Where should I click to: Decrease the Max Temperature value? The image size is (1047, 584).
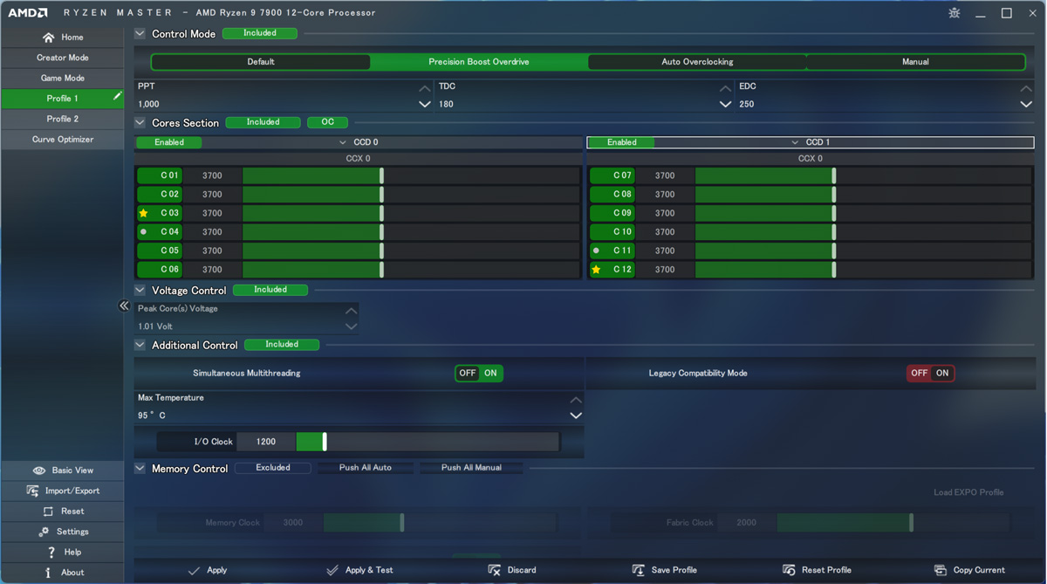(575, 416)
